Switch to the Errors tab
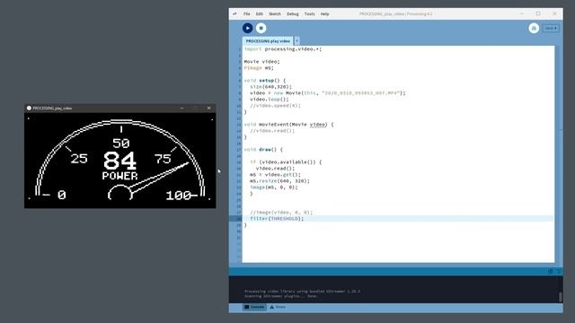 pos(278,307)
